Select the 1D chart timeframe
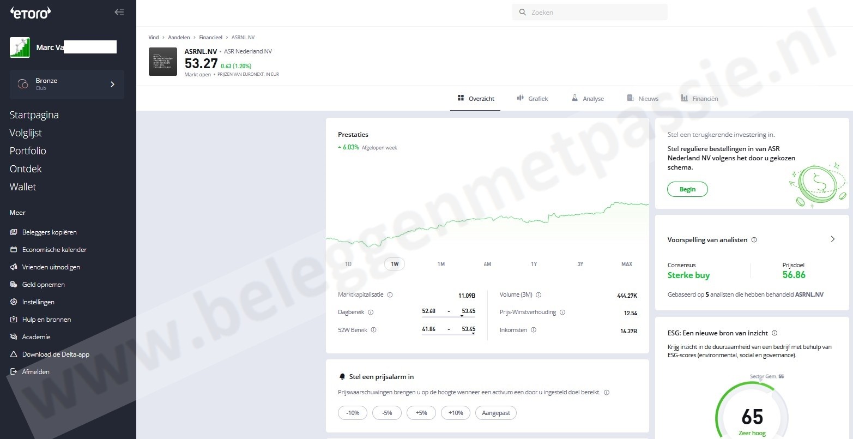Screen dimensions: 853x439 (x=348, y=264)
